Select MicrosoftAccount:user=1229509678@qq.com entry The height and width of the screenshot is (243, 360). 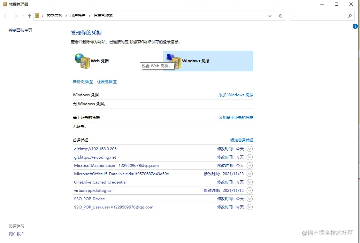pos(116,165)
